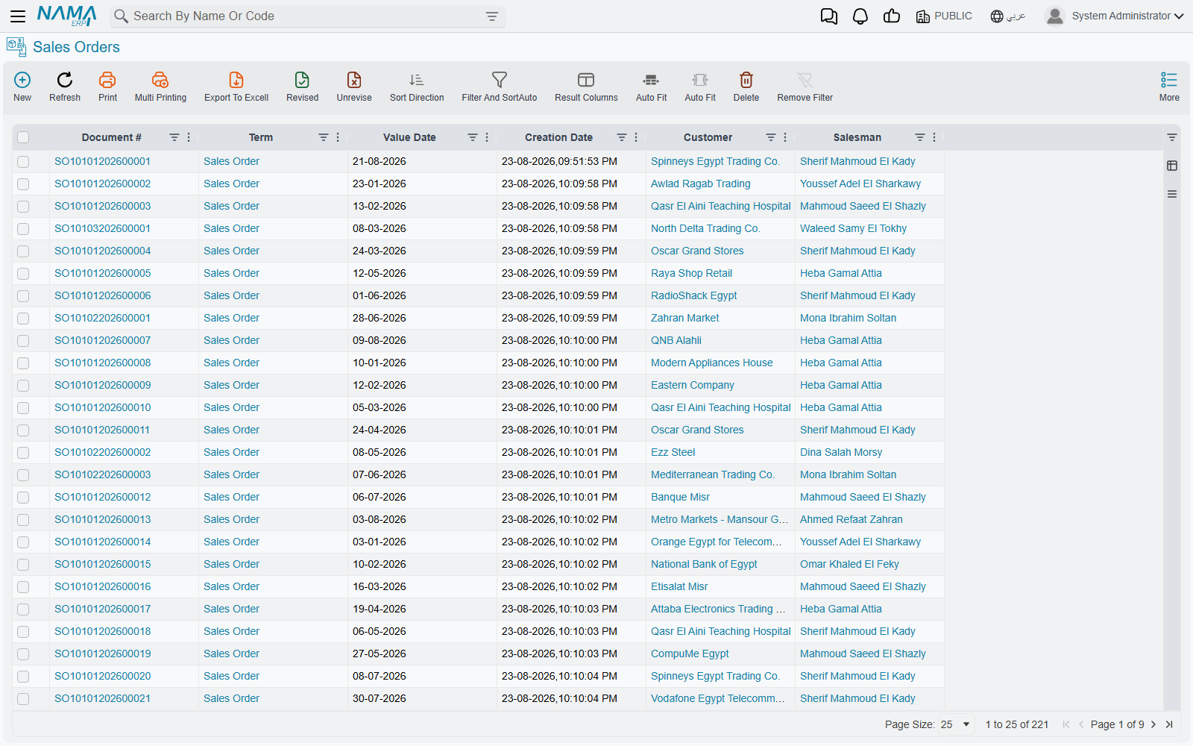1193x746 pixels.
Task: Open the PUBLIC company selector
Action: tap(944, 16)
